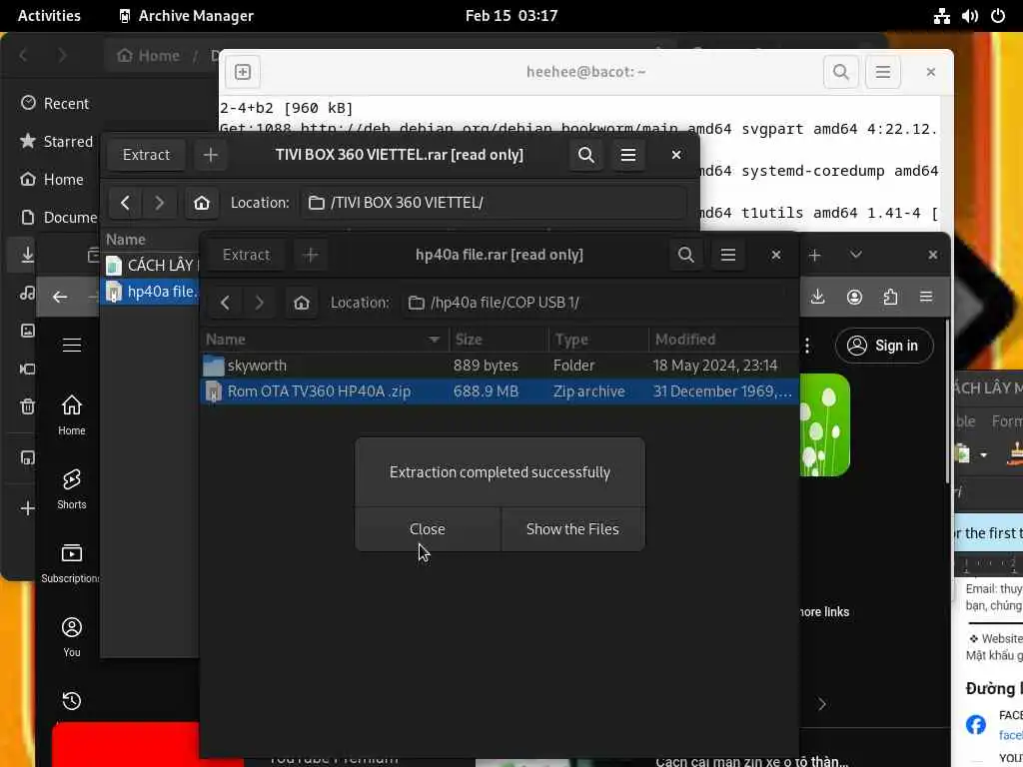Image resolution: width=1023 pixels, height=767 pixels.
Task: Click Extract in TIVI BOX 360 VIETTEL window
Action: (x=146, y=155)
